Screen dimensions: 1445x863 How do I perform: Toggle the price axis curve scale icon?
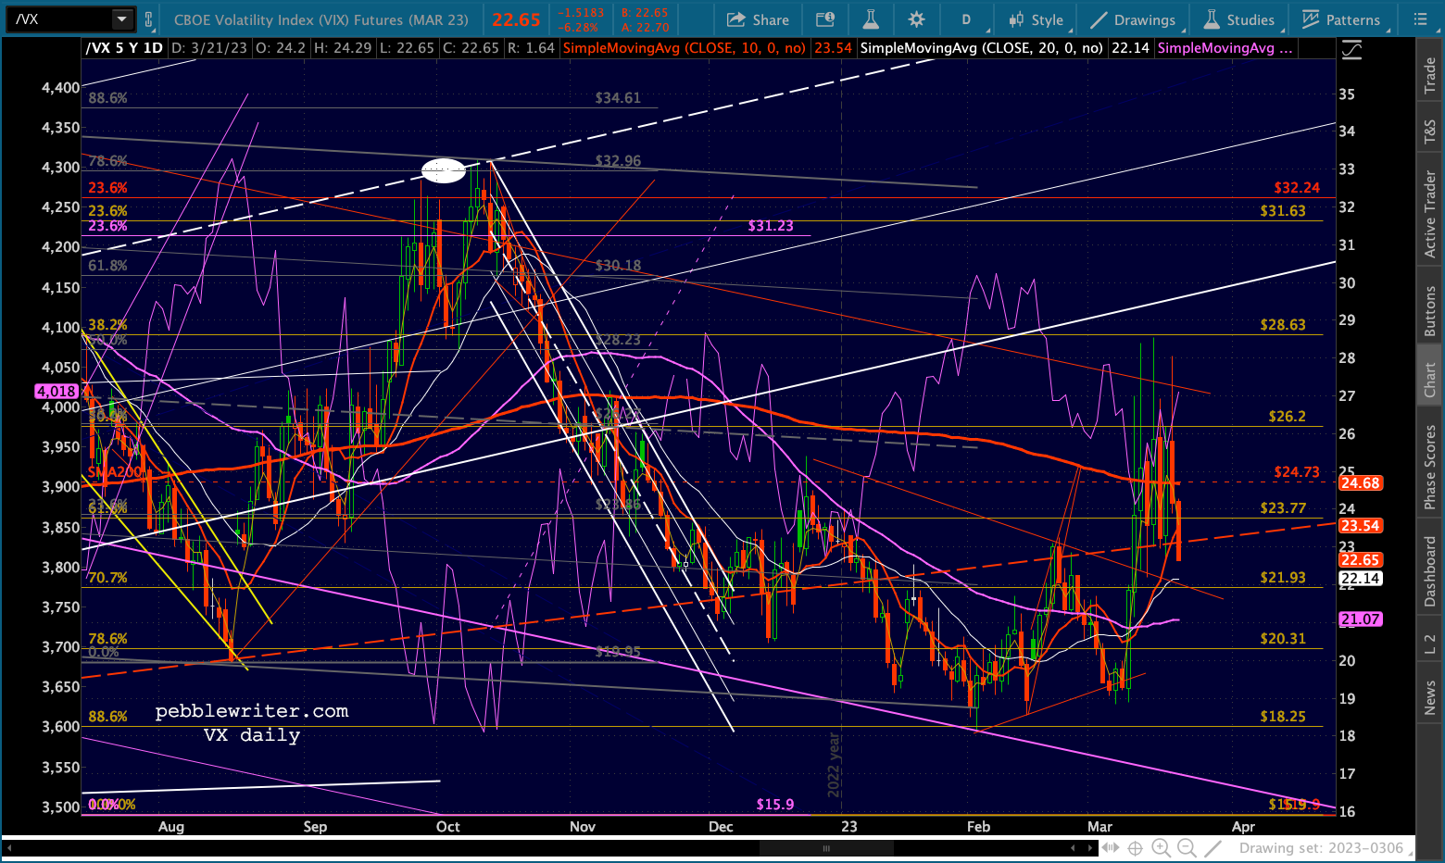(1352, 51)
